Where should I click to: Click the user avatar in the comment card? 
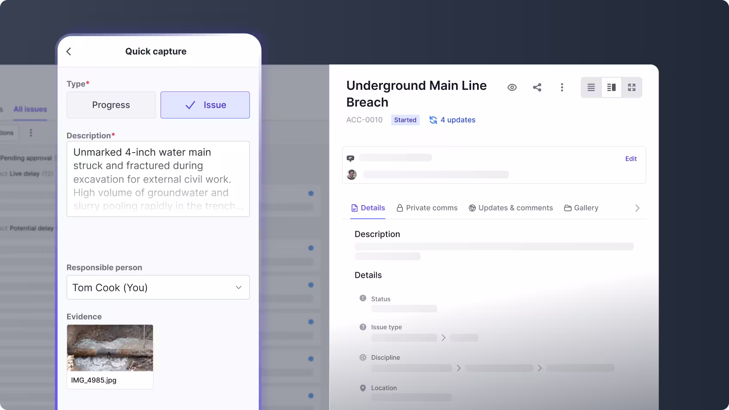click(x=352, y=174)
